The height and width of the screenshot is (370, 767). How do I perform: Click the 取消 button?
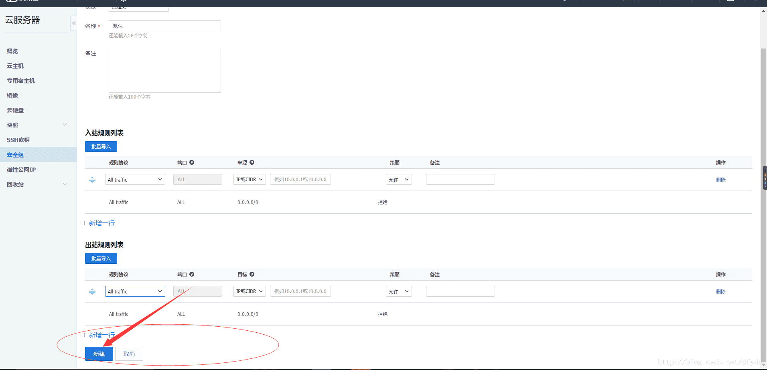tap(129, 354)
